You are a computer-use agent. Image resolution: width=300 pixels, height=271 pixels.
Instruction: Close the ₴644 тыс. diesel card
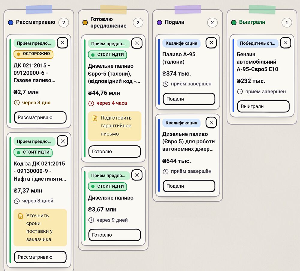[211, 122]
